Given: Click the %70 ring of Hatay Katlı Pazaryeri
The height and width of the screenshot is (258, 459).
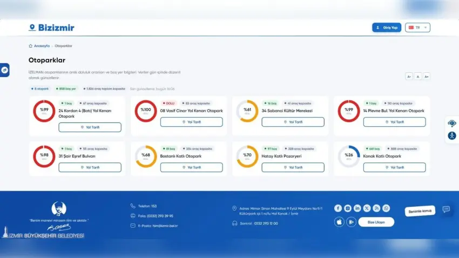Looking at the screenshot, I should 247,157.
